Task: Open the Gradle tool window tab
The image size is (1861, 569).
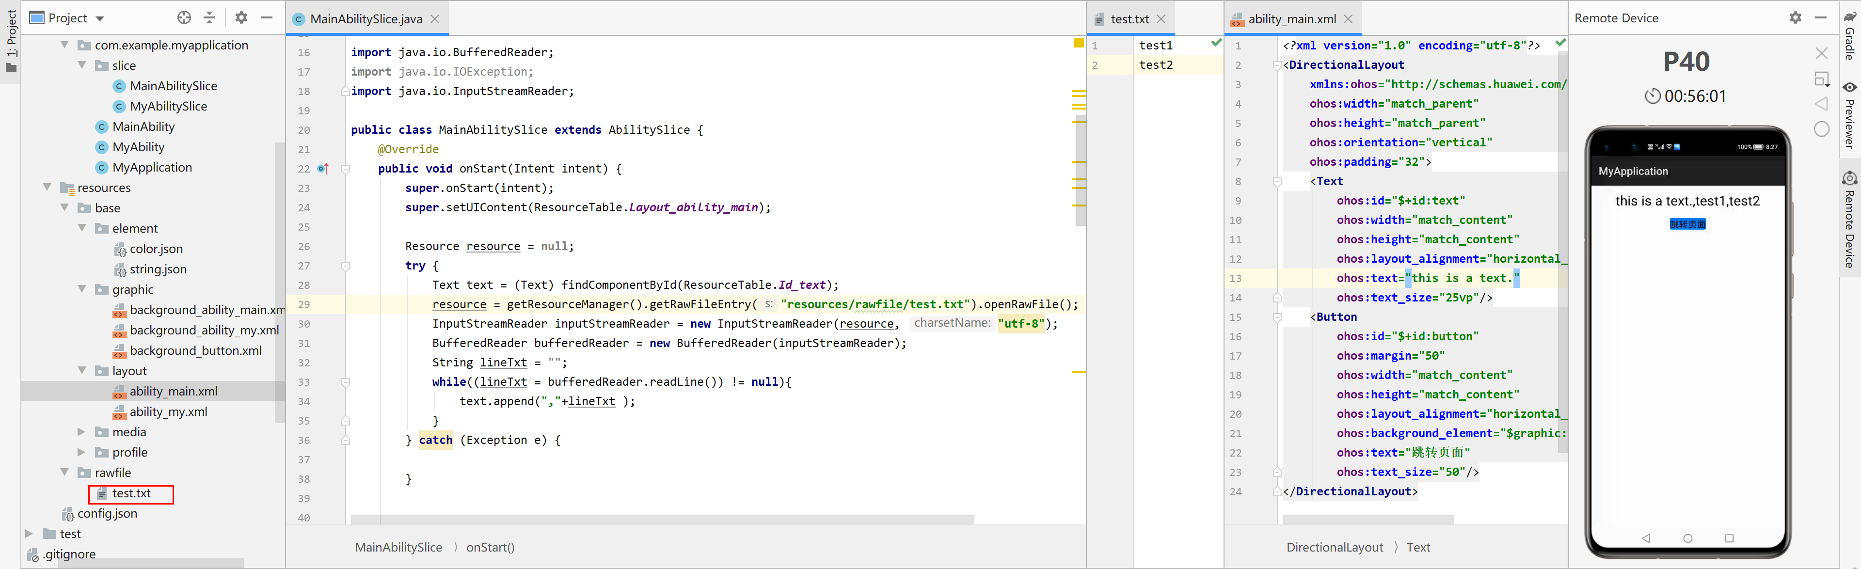Action: point(1850,35)
